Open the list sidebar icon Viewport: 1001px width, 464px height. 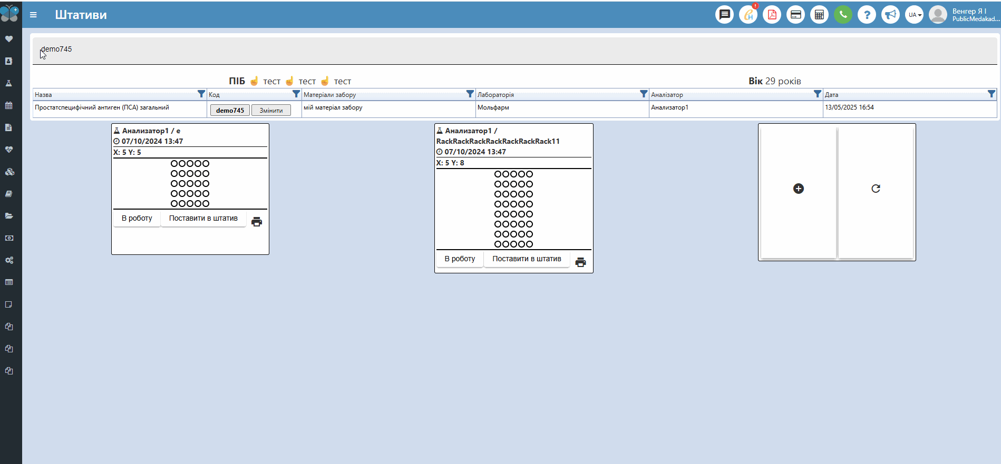click(9, 282)
